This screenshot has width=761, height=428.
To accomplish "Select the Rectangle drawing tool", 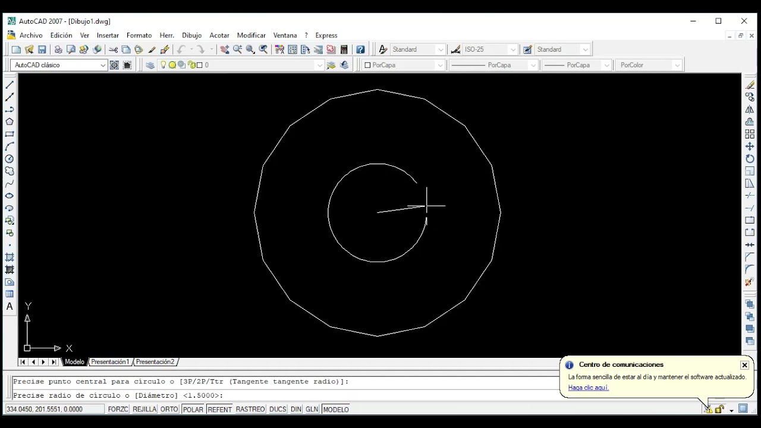I will (10, 134).
